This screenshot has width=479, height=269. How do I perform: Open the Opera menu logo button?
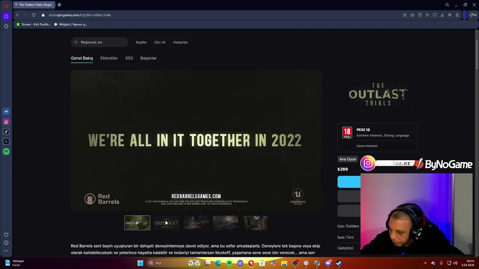[6, 6]
